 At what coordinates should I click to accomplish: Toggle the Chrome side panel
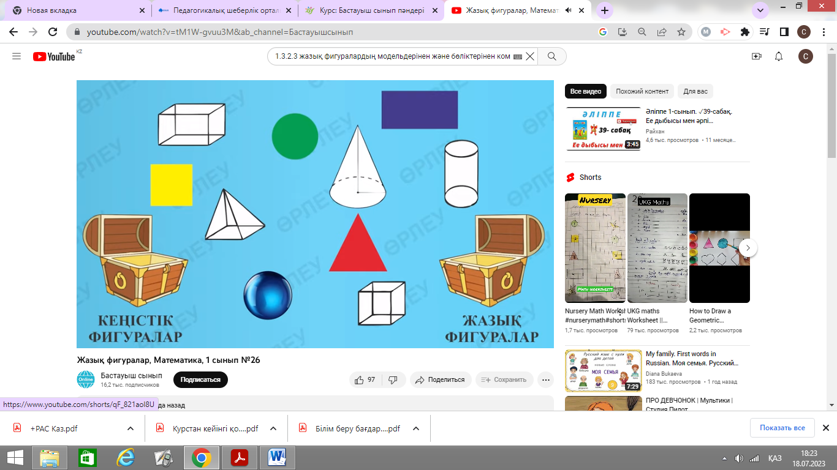point(784,32)
